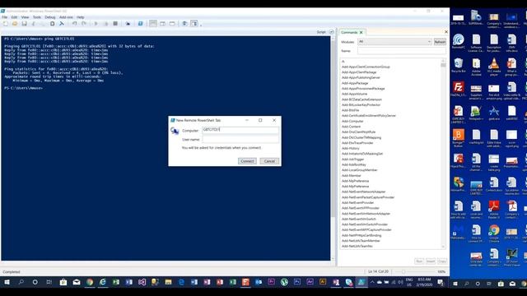Show script pane top layout icon

(153, 24)
